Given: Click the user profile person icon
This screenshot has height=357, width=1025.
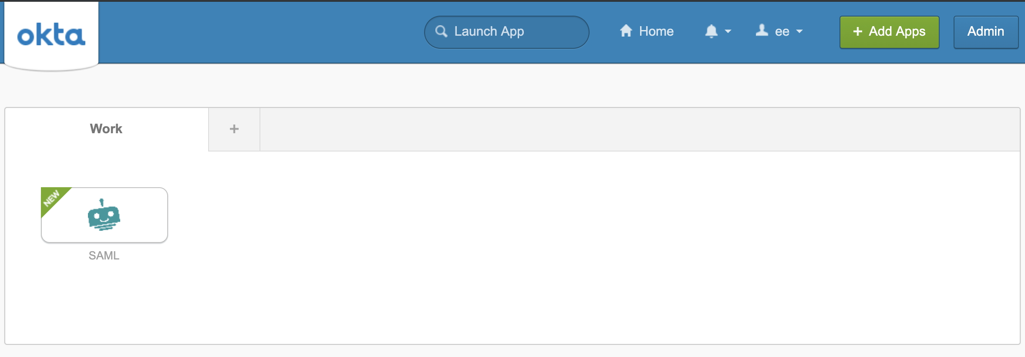Looking at the screenshot, I should [762, 30].
